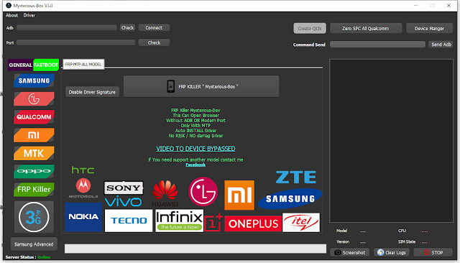This screenshot has height=263, width=460.
Task: Click the Nokia logo
Action: click(83, 217)
